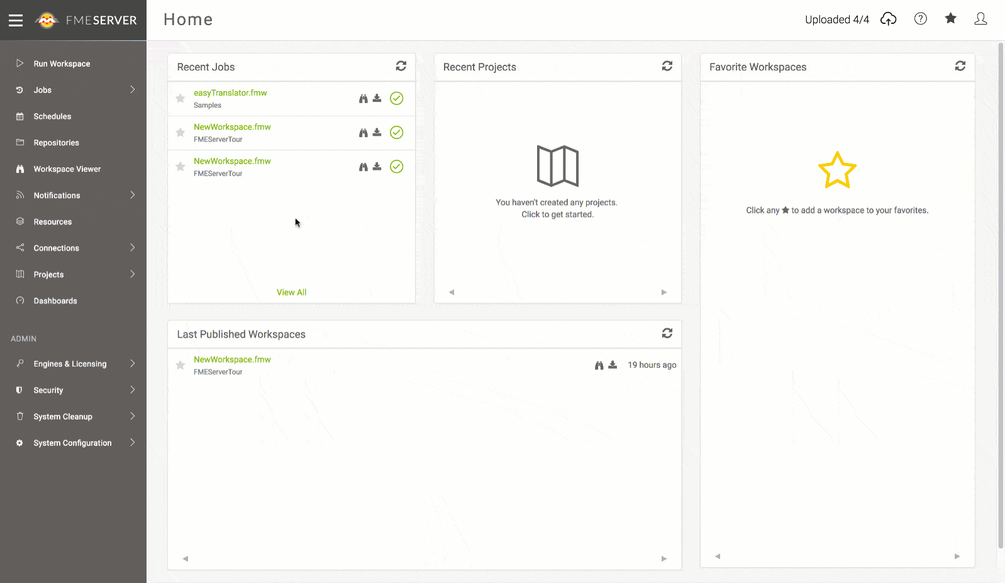The image size is (1005, 583).
Task: Click the Recent Projects map icon
Action: point(558,166)
